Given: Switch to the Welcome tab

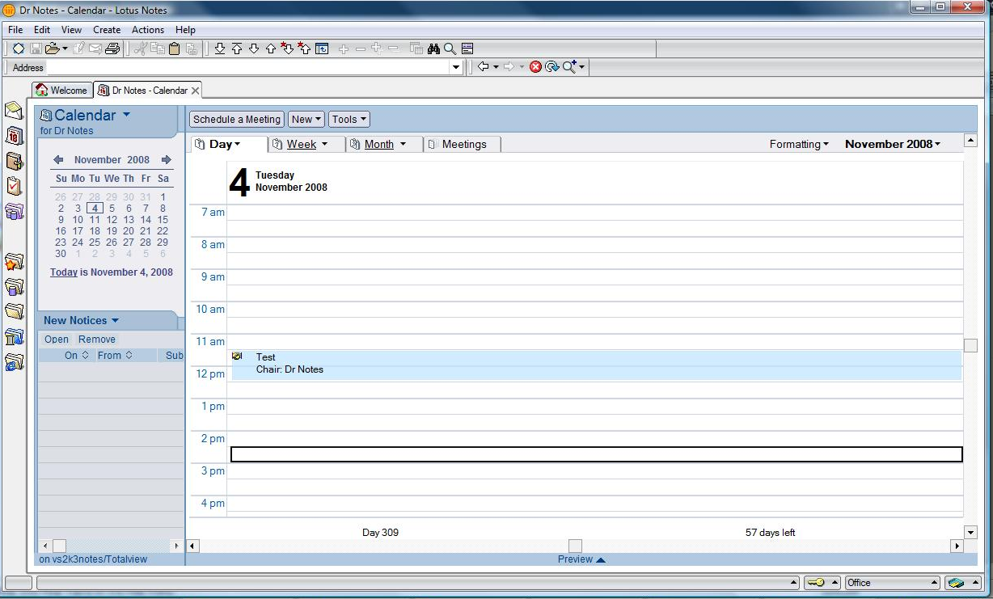Looking at the screenshot, I should [61, 91].
